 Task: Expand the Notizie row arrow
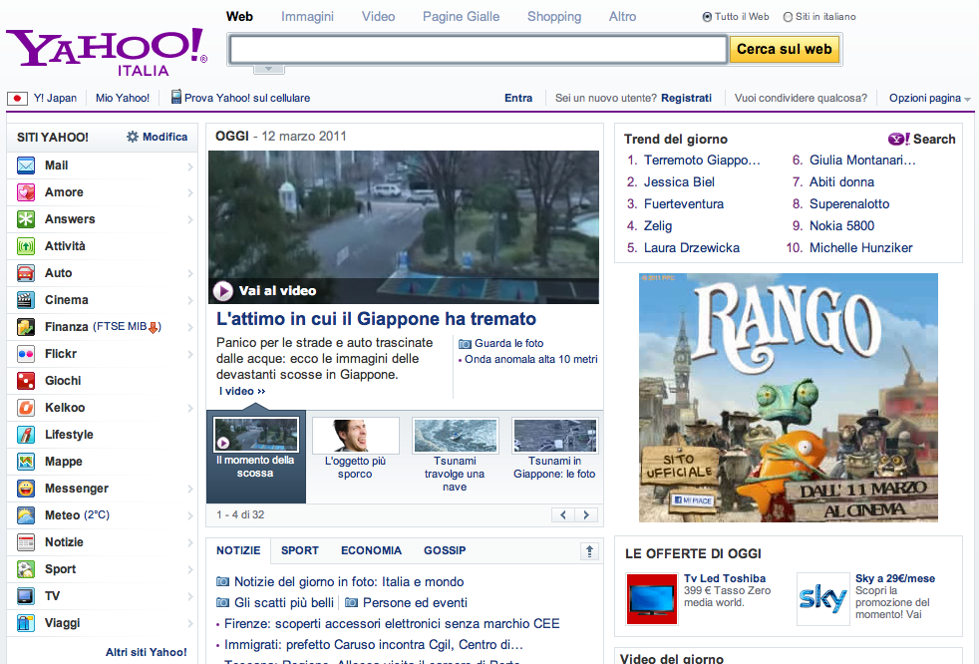(189, 542)
